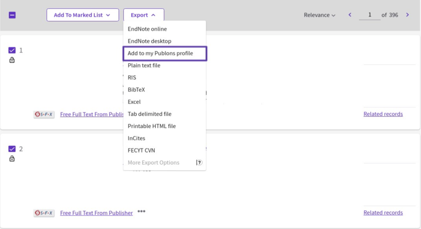This screenshot has width=421, height=229.
Task: Choose EndNote online export
Action: (x=164, y=29)
